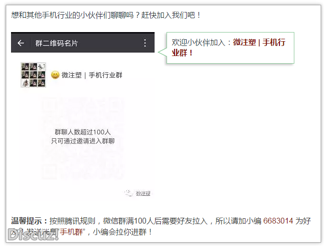This screenshot has height=246, width=324.
Task: Click the text '只可通过邀请进入群聊'
Action: (83, 141)
